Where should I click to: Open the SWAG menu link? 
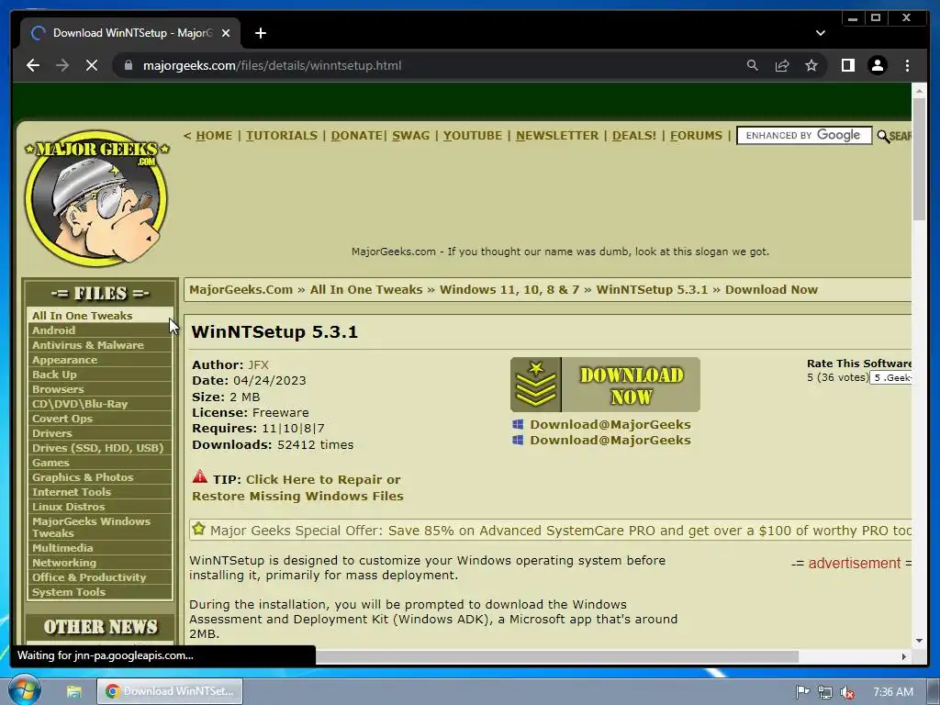point(410,136)
